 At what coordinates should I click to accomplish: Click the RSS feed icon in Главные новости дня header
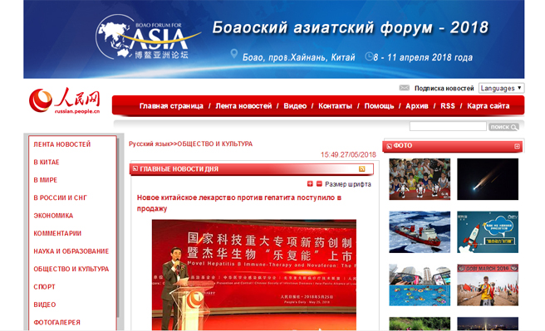(362, 168)
